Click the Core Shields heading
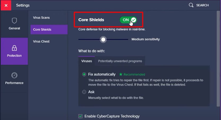The height and width of the screenshot is (120, 221). pos(91,20)
